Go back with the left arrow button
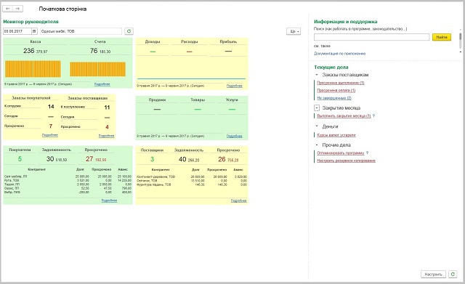The image size is (465, 284). [8, 9]
